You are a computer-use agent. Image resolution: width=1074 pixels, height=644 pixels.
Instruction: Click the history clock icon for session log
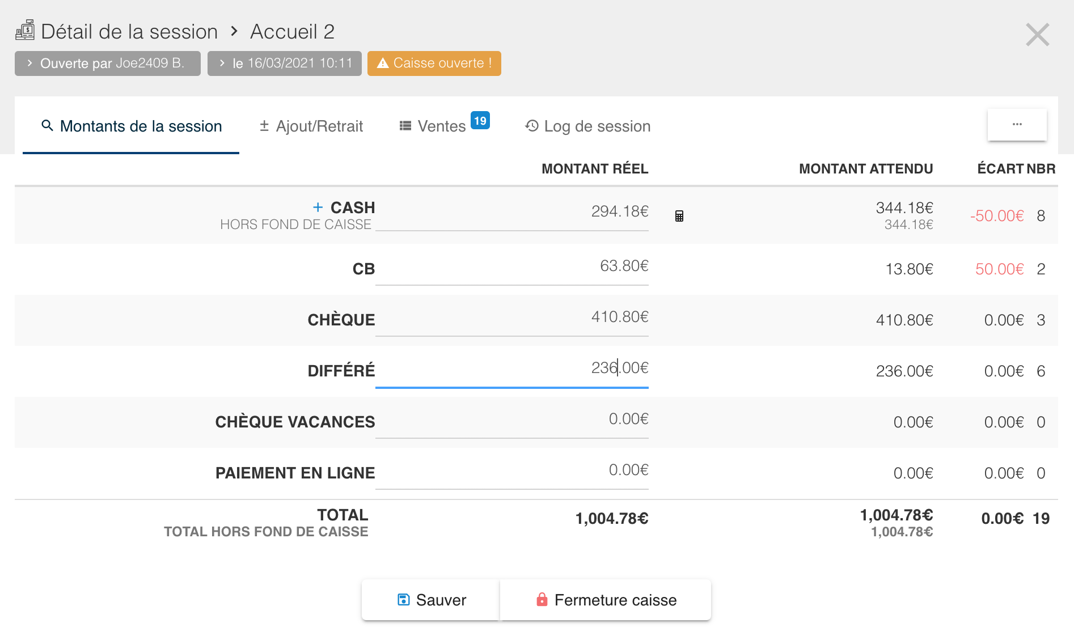pos(531,126)
